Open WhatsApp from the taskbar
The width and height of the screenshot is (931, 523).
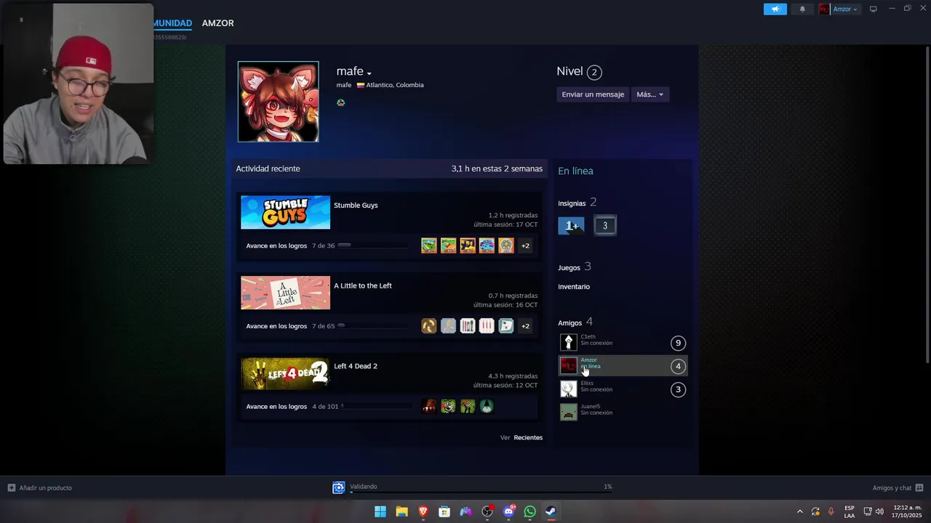(530, 511)
